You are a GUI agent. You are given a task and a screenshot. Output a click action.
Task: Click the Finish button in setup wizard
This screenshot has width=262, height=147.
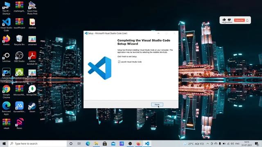click(x=157, y=105)
